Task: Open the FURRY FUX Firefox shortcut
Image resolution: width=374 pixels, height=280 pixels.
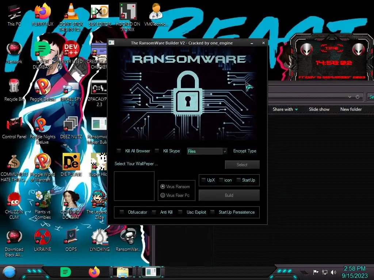Action: pyautogui.click(x=42, y=15)
